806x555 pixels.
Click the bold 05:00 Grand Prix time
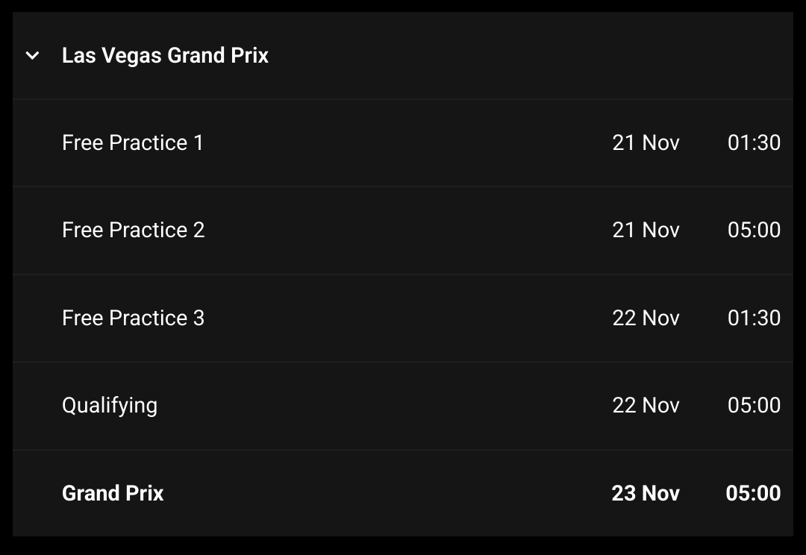click(x=753, y=493)
